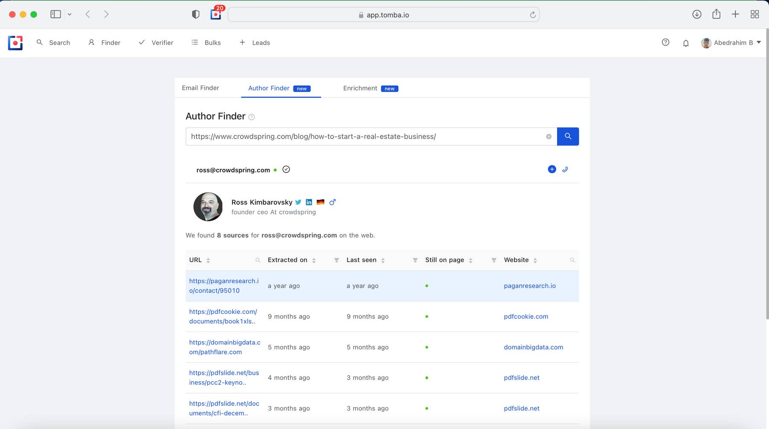Click the phone finder icon
The width and height of the screenshot is (769, 429).
565,169
